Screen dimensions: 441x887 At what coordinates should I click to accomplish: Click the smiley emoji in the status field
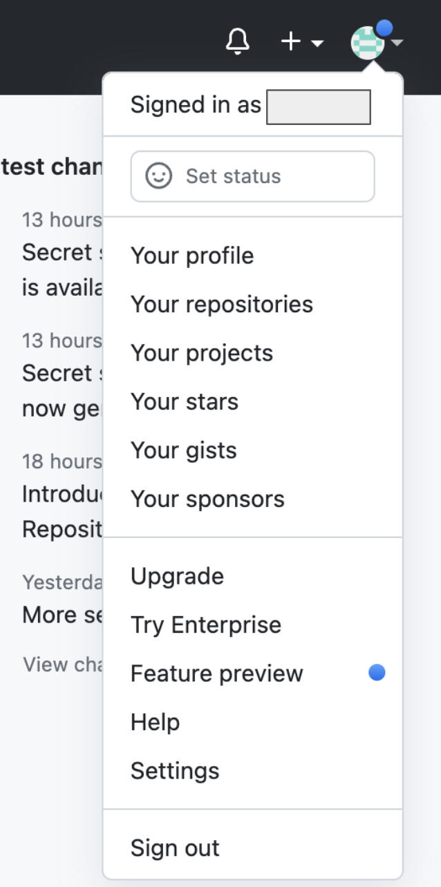point(158,176)
